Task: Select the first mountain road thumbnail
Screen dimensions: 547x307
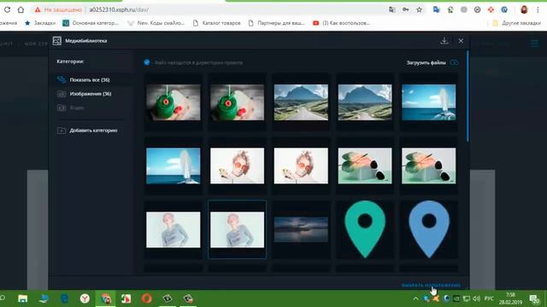Action: pos(301,102)
